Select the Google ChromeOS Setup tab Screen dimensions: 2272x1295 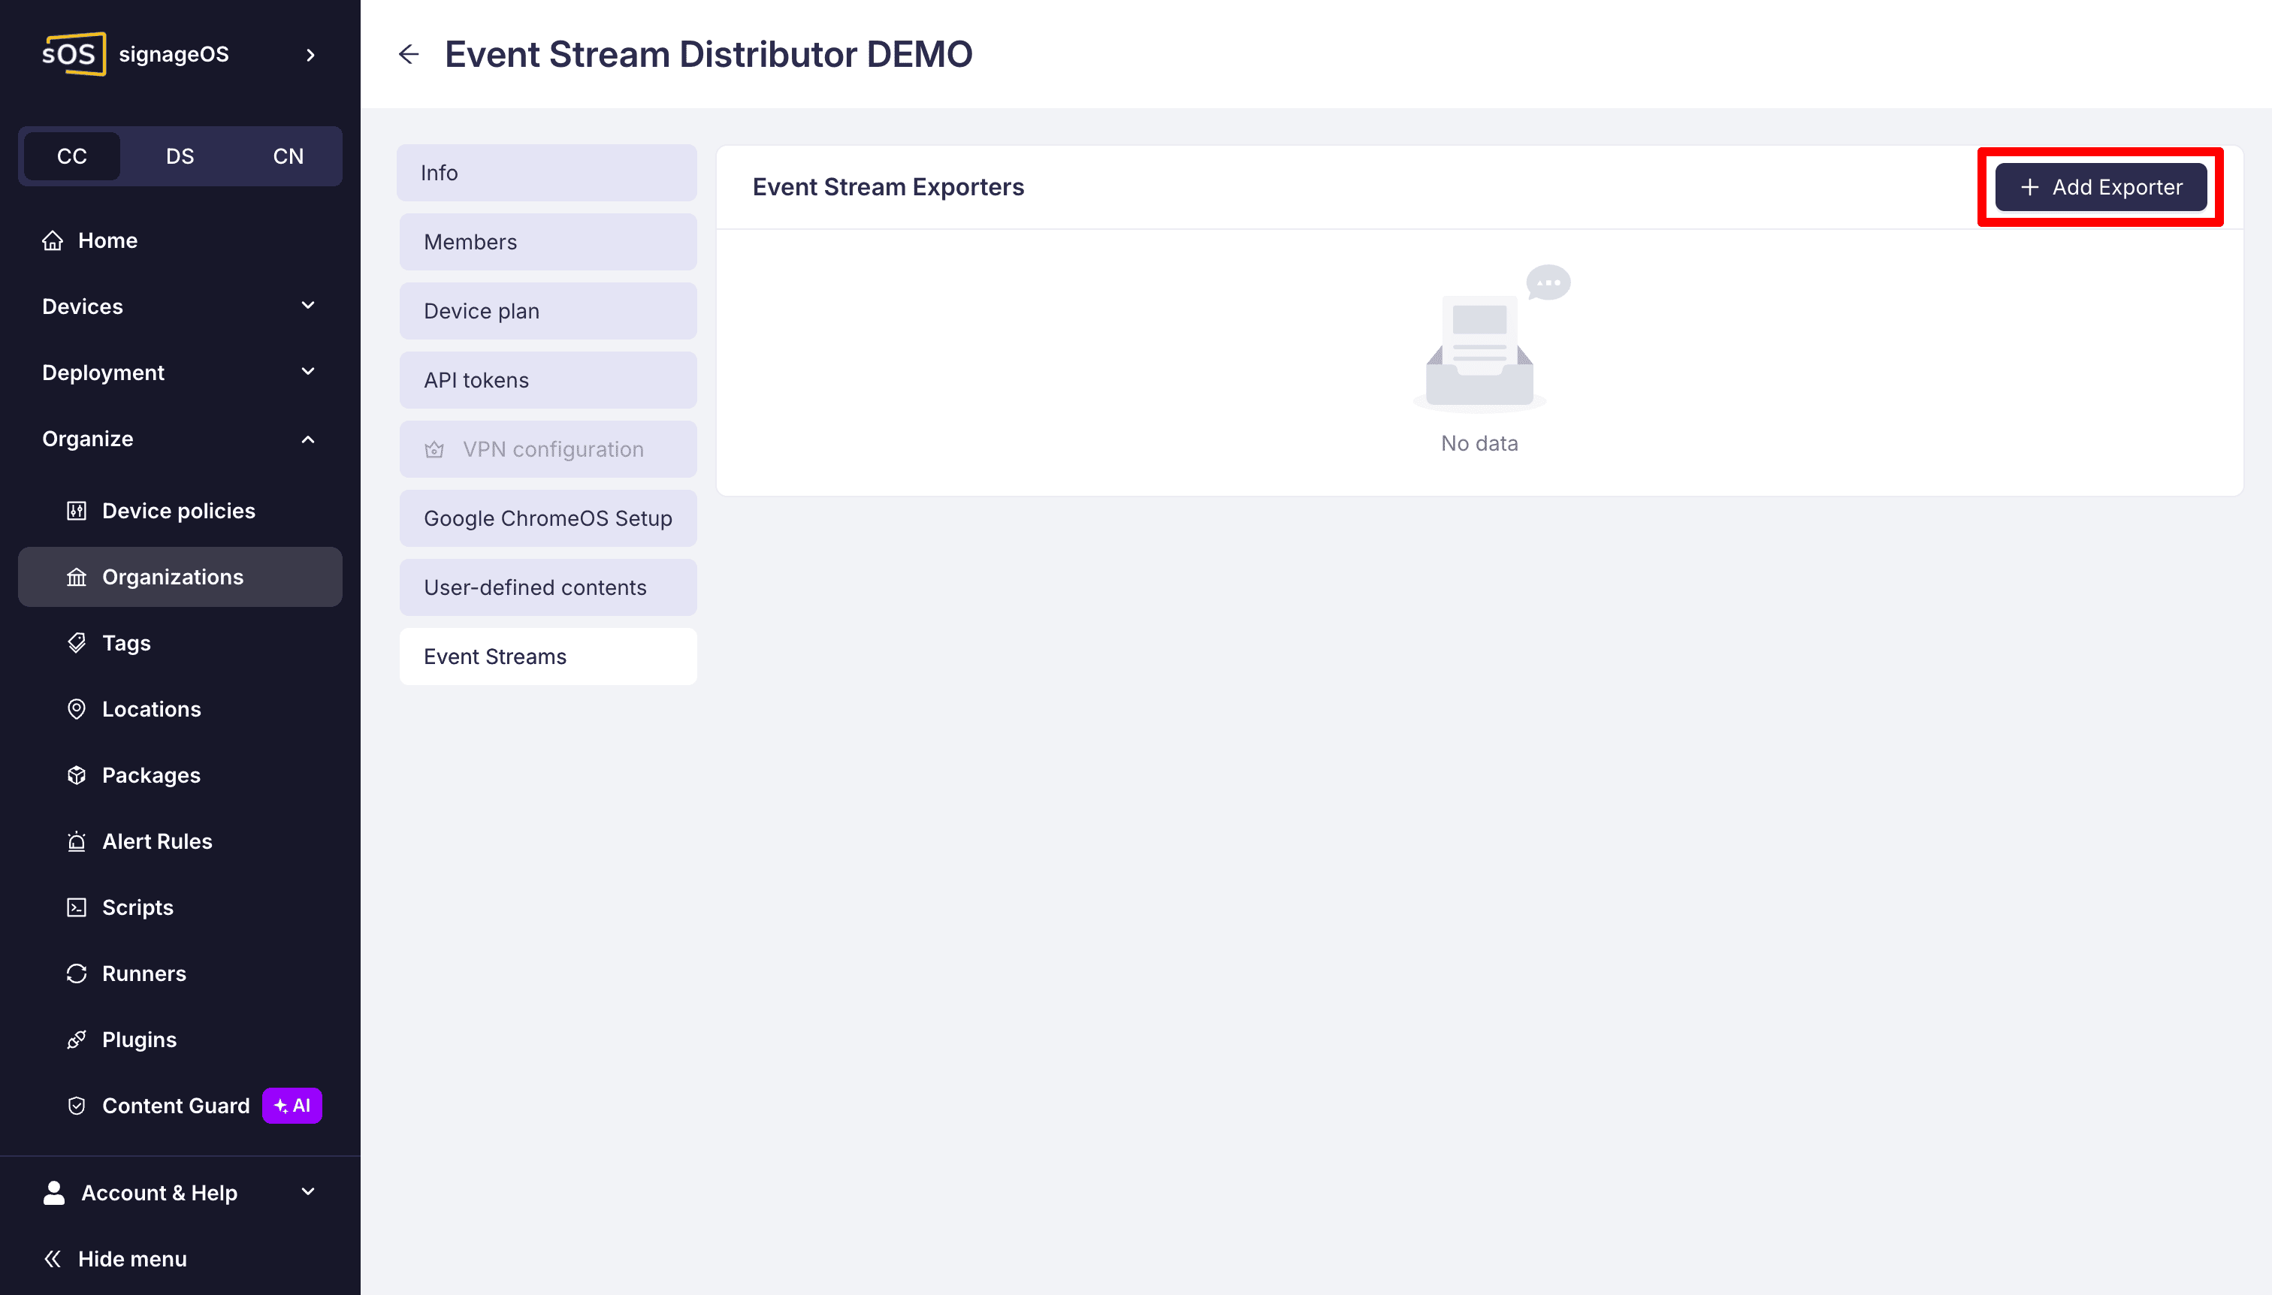pos(548,518)
